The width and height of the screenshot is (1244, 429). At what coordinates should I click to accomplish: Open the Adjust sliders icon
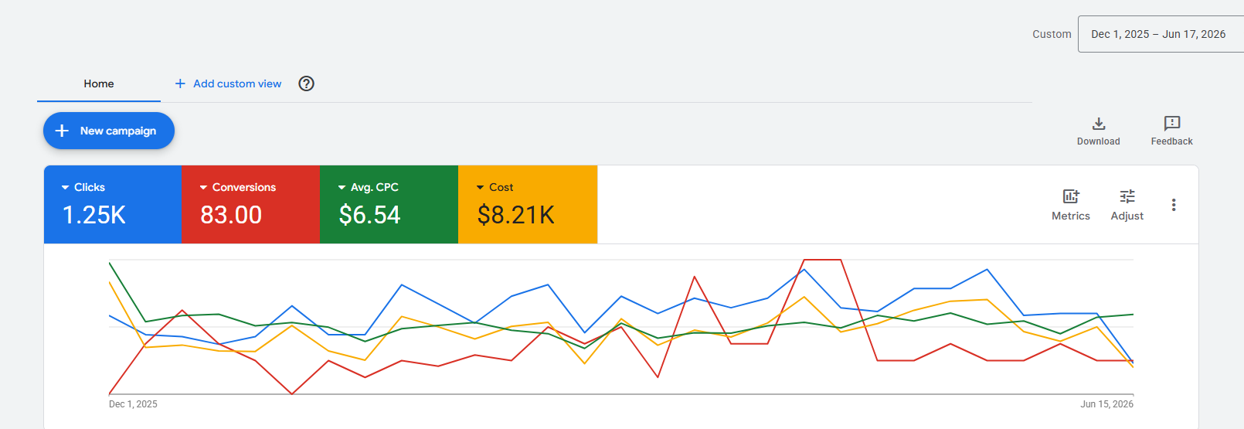click(x=1127, y=196)
